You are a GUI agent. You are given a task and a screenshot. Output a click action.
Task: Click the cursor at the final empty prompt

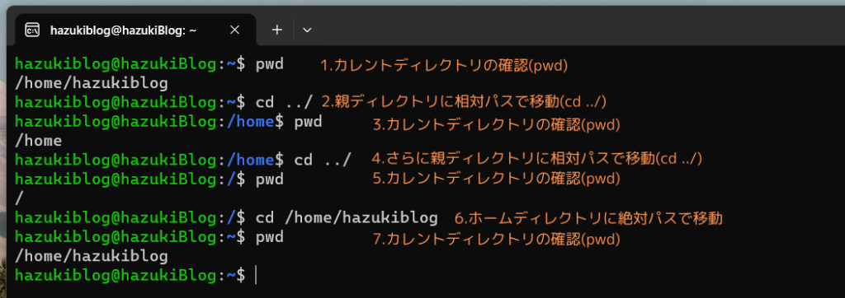point(256,276)
